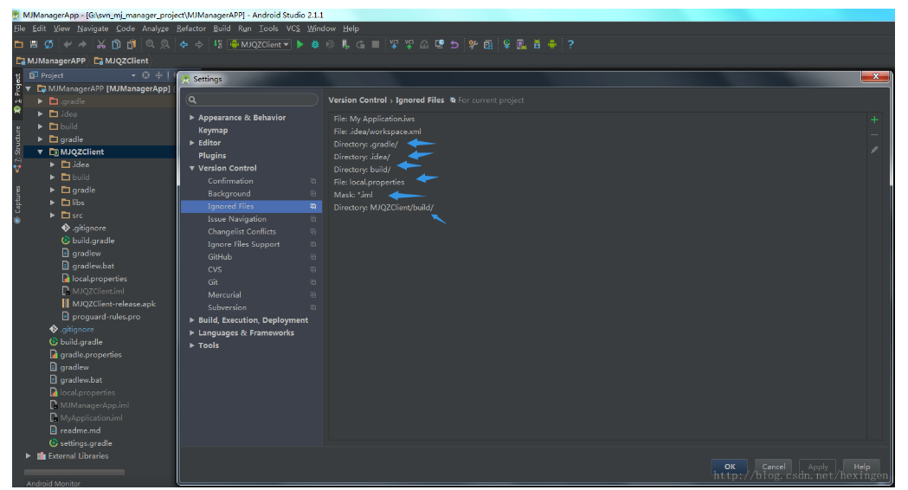The image size is (908, 490).
Task: Click the Paste clipboard icon
Action: (x=132, y=44)
